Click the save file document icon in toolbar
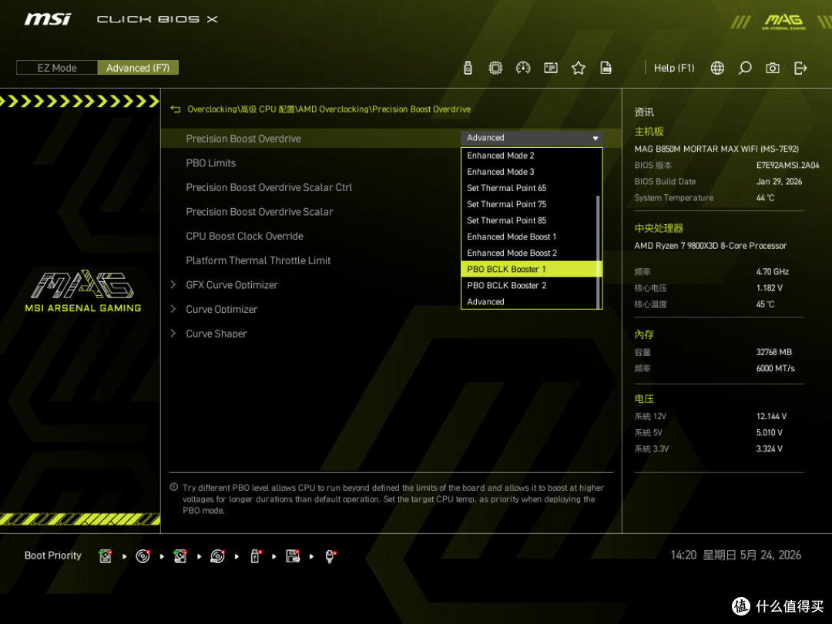This screenshot has height=624, width=832. tap(606, 68)
